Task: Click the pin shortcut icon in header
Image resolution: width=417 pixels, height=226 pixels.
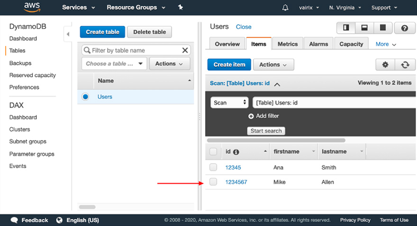Action: [181, 7]
